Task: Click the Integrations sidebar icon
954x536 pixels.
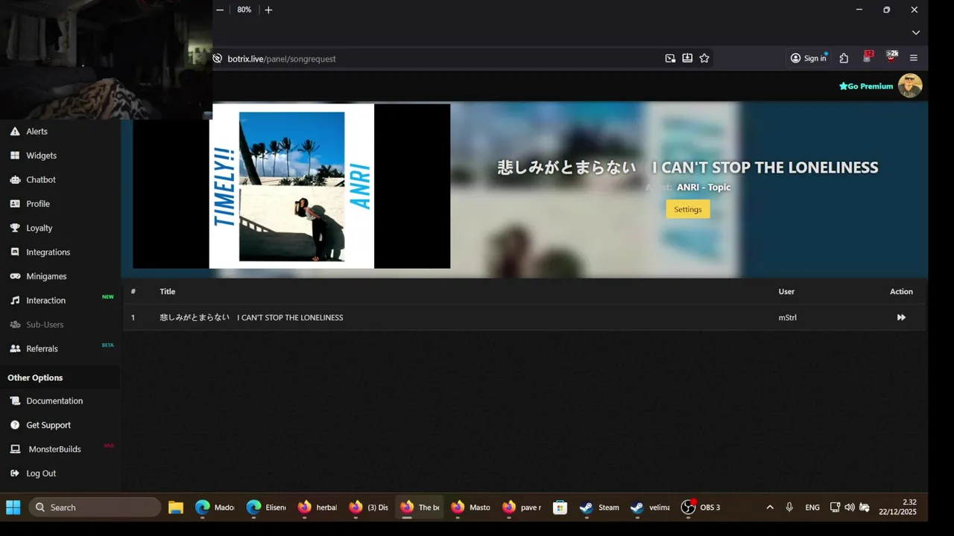Action: pos(15,252)
